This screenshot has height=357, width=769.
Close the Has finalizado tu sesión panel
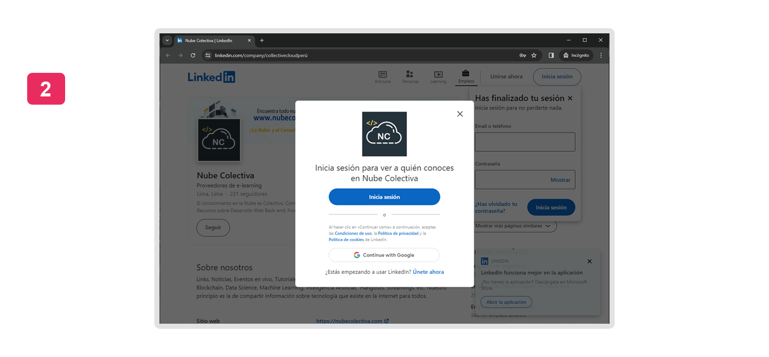(570, 98)
